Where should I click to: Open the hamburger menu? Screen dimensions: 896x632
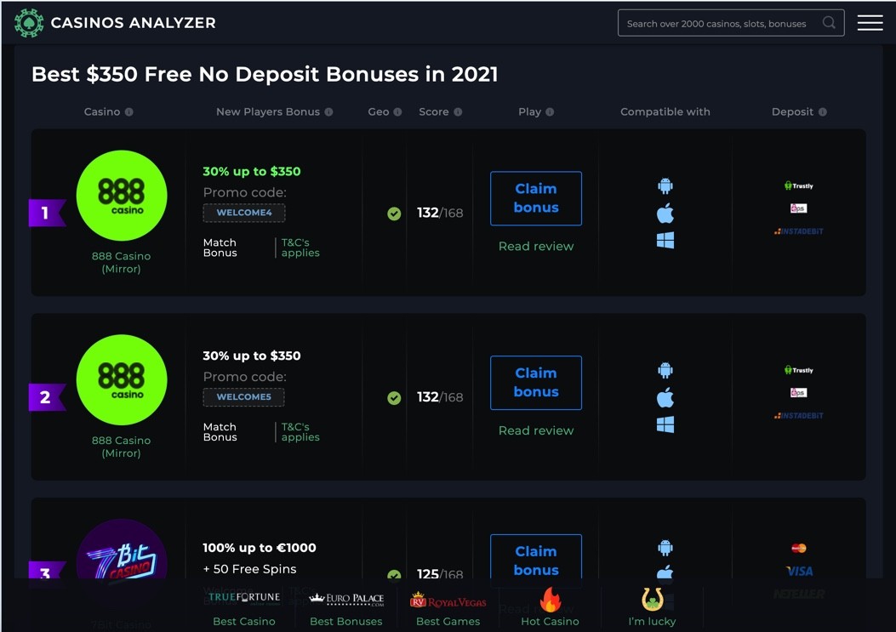(x=870, y=23)
